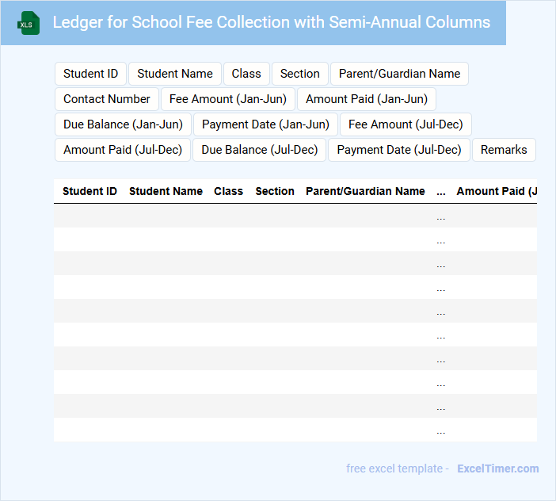Click the Payment Date (Jul-Dec) tag
Screen dimensions: 556x501
tap(399, 150)
